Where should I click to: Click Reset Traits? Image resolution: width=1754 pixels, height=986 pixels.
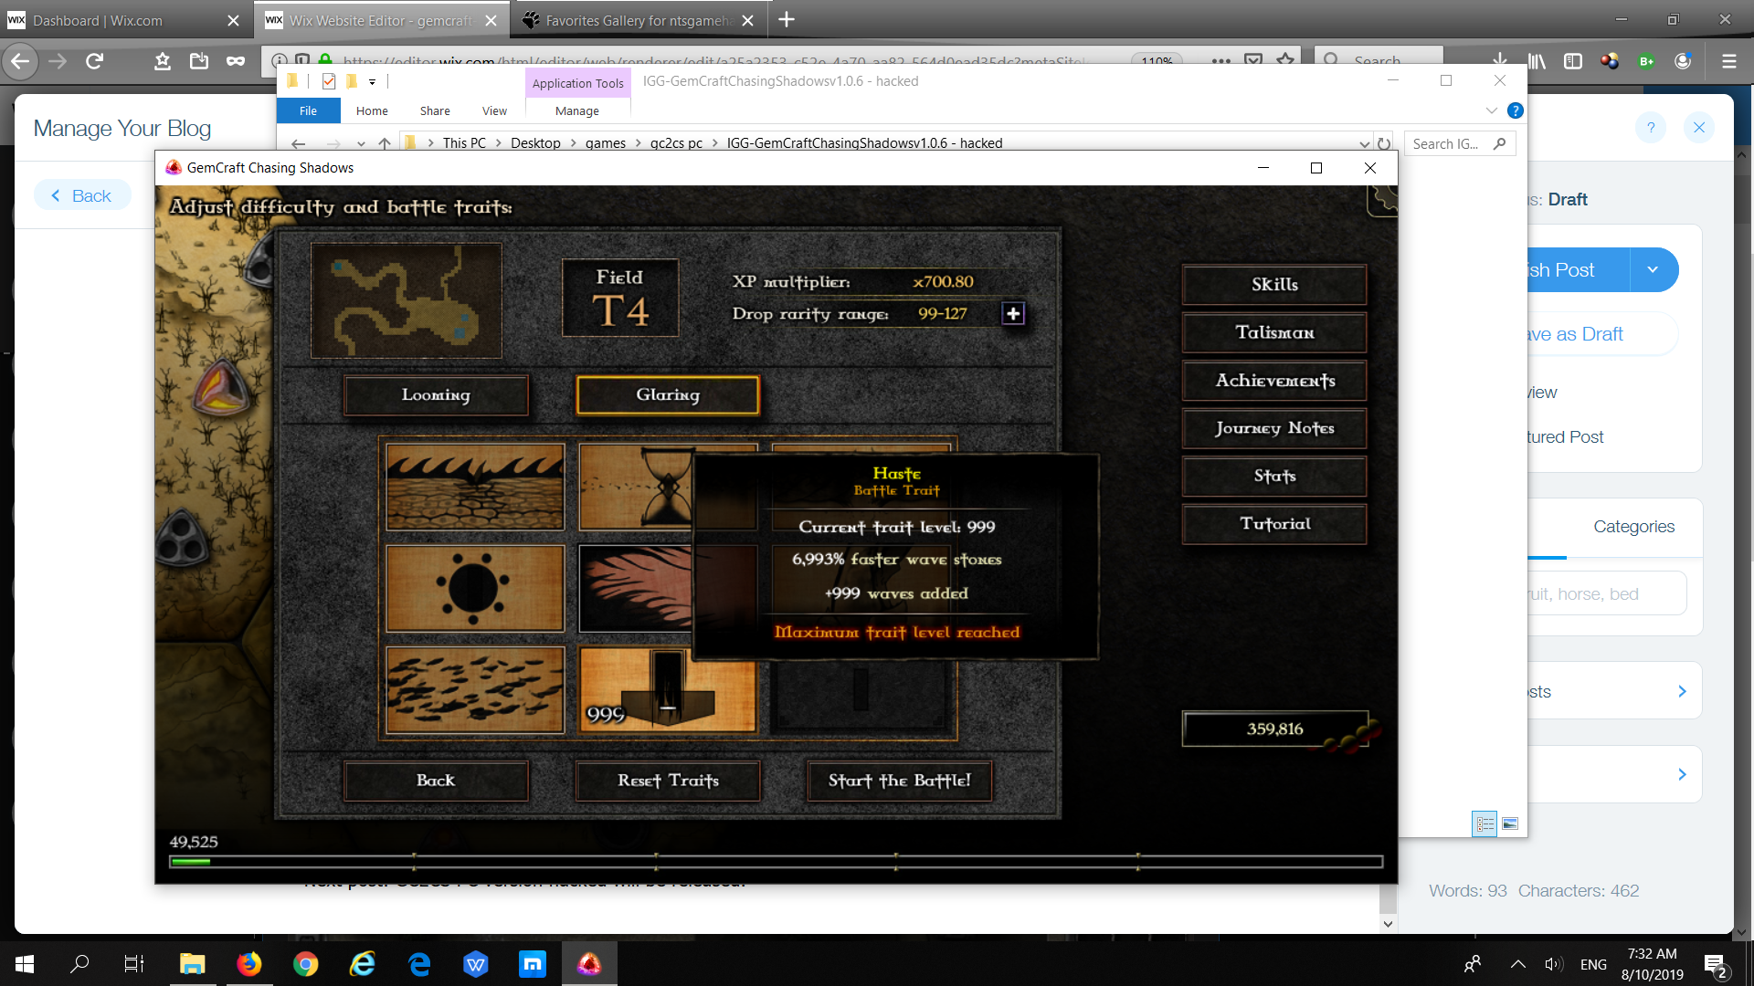pyautogui.click(x=668, y=781)
